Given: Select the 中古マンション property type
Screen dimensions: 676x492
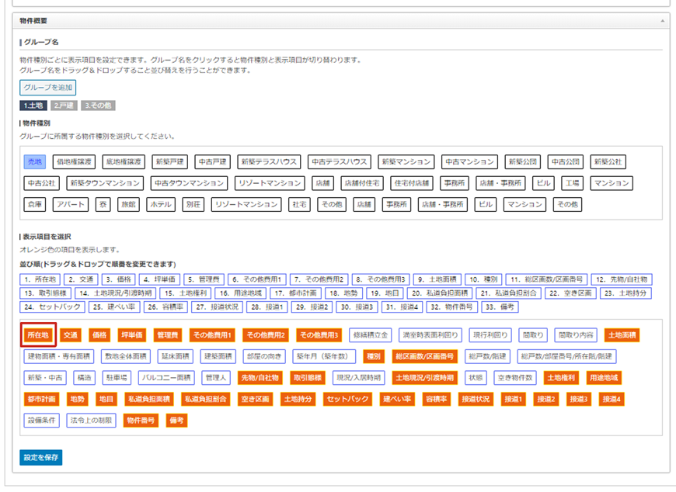Looking at the screenshot, I should (469, 162).
